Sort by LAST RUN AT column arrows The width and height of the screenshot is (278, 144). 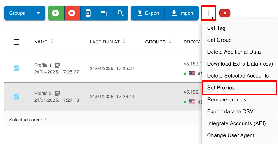pos(124,42)
